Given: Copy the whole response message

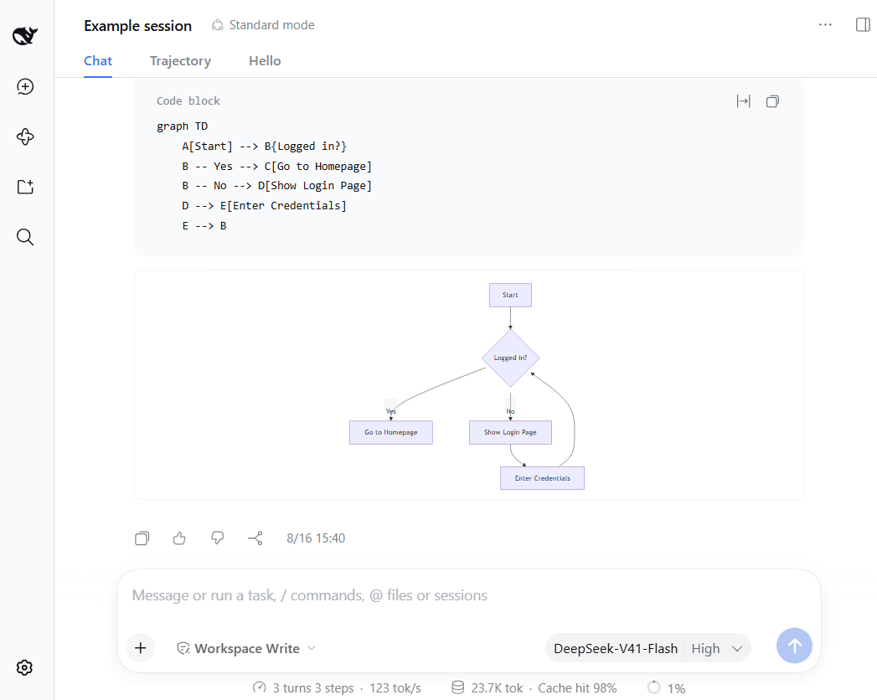Looking at the screenshot, I should point(142,538).
